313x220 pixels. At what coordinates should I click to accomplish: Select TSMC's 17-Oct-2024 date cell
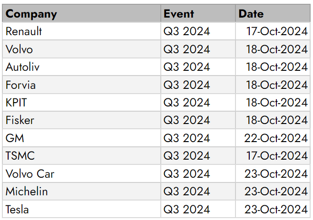click(273, 155)
